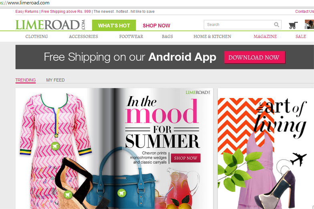This screenshot has height=209, width=314.
Task: Click the What's Hot button
Action: [114, 25]
